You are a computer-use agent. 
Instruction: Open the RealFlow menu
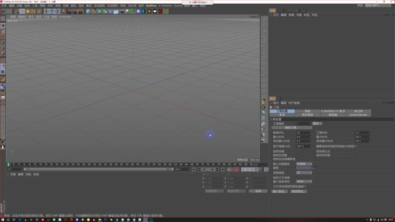click(151, 6)
